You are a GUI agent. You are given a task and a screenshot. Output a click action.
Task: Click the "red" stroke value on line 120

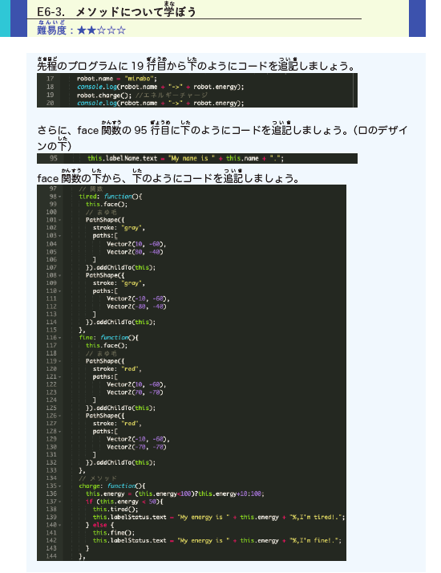tap(131, 369)
